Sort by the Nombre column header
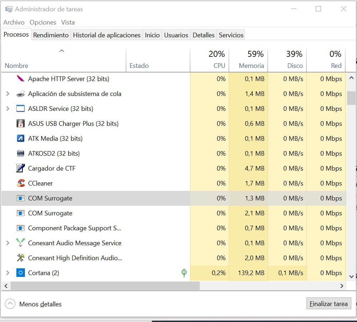The image size is (357, 322). click(x=63, y=60)
